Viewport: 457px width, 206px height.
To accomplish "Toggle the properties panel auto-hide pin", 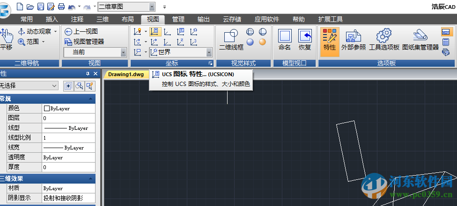I will 88,74.
